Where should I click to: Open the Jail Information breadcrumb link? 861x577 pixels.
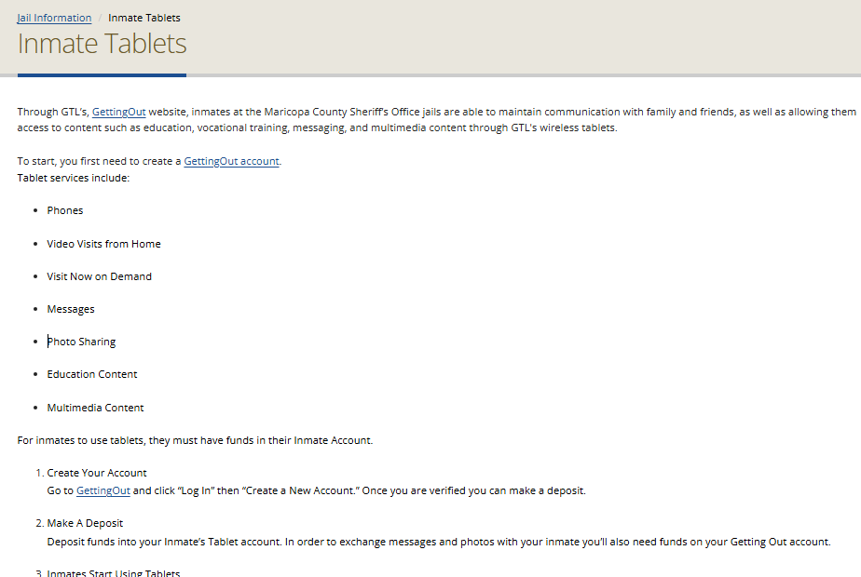tap(54, 18)
